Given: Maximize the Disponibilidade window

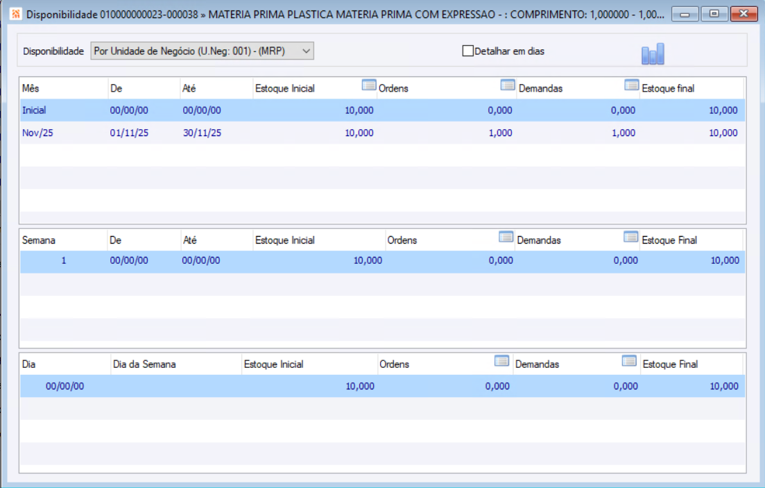Looking at the screenshot, I should pos(714,14).
